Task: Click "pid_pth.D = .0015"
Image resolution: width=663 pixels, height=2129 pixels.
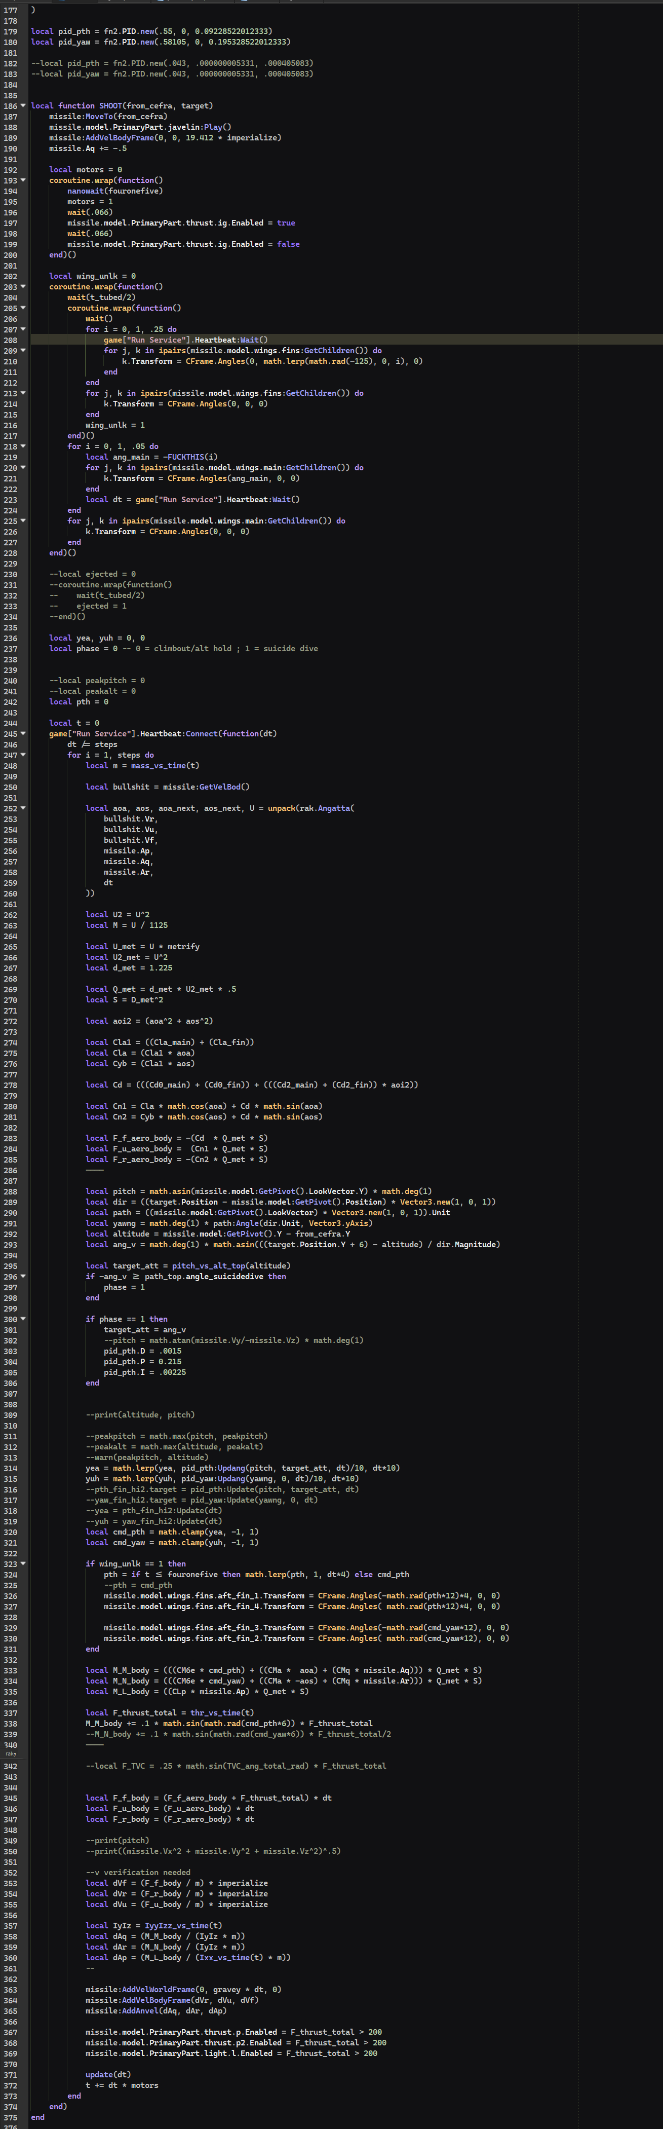Action: (142, 1351)
